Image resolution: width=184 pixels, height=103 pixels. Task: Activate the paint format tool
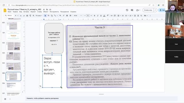pyautogui.click(x=30, y=16)
